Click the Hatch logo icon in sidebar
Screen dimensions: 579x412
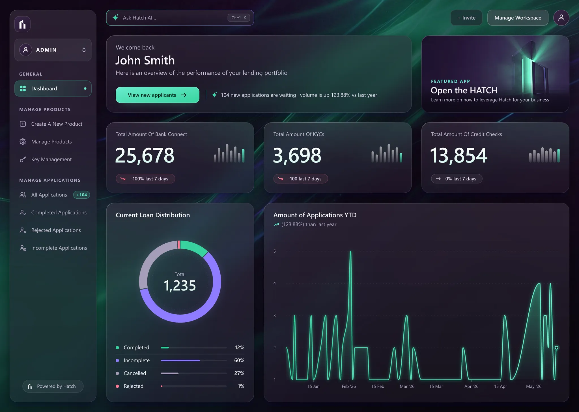coord(22,24)
